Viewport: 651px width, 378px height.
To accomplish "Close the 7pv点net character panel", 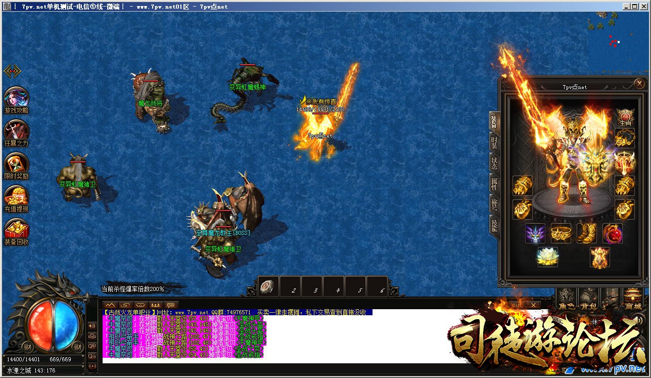I will [x=639, y=83].
